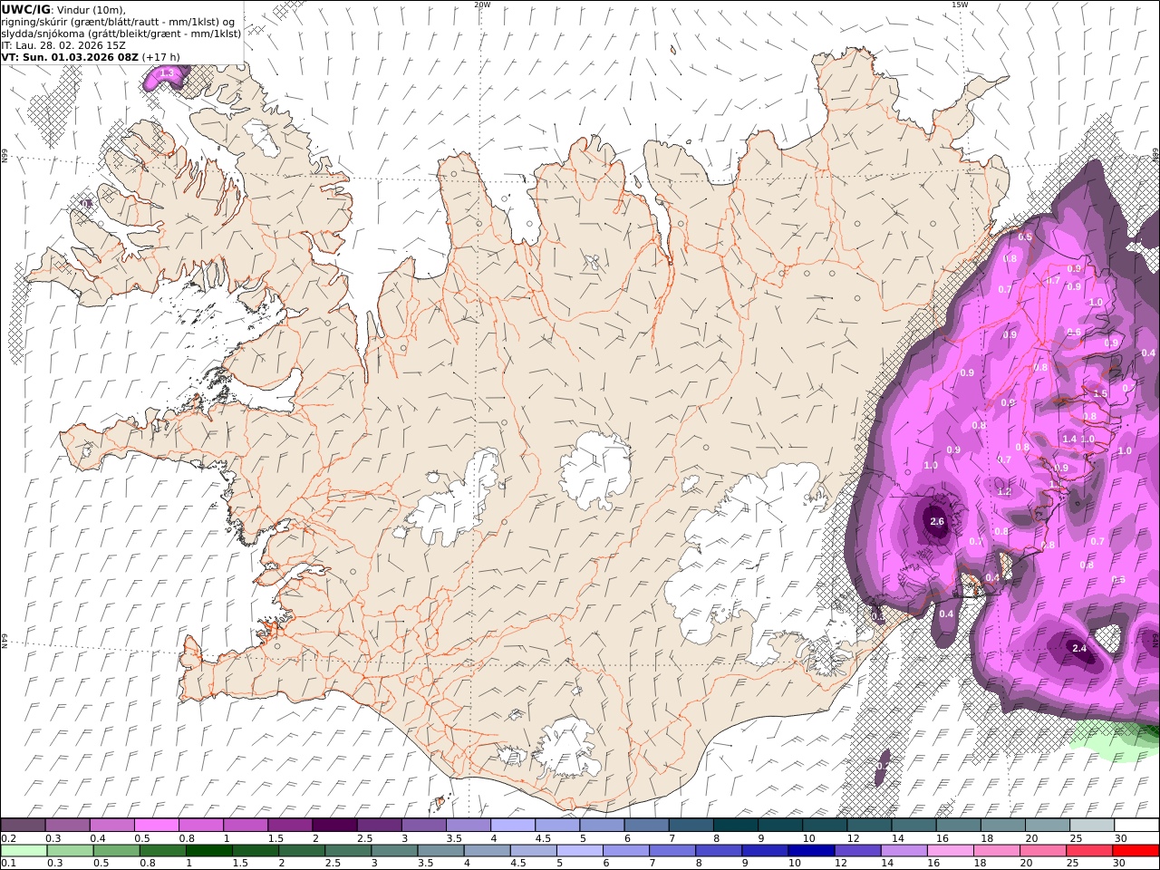
Task: Click the small purple '0.2' patch offshore south
Action: [x=882, y=765]
